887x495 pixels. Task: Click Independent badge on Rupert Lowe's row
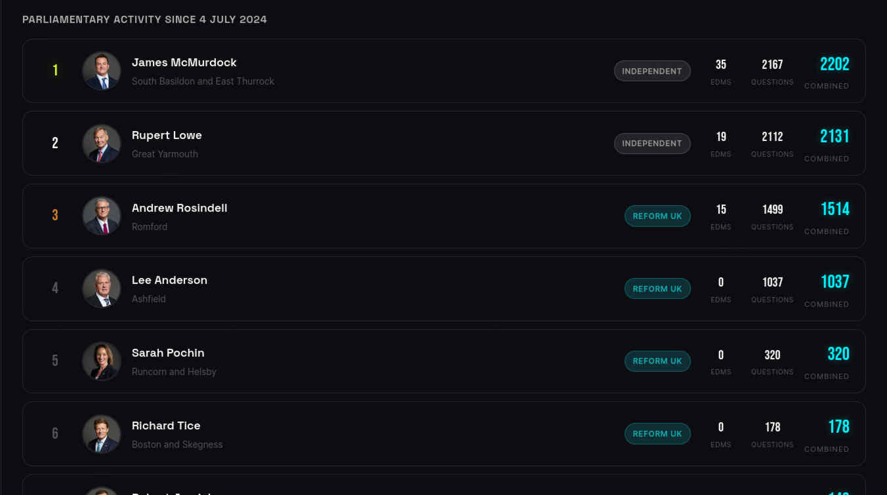[x=651, y=144]
